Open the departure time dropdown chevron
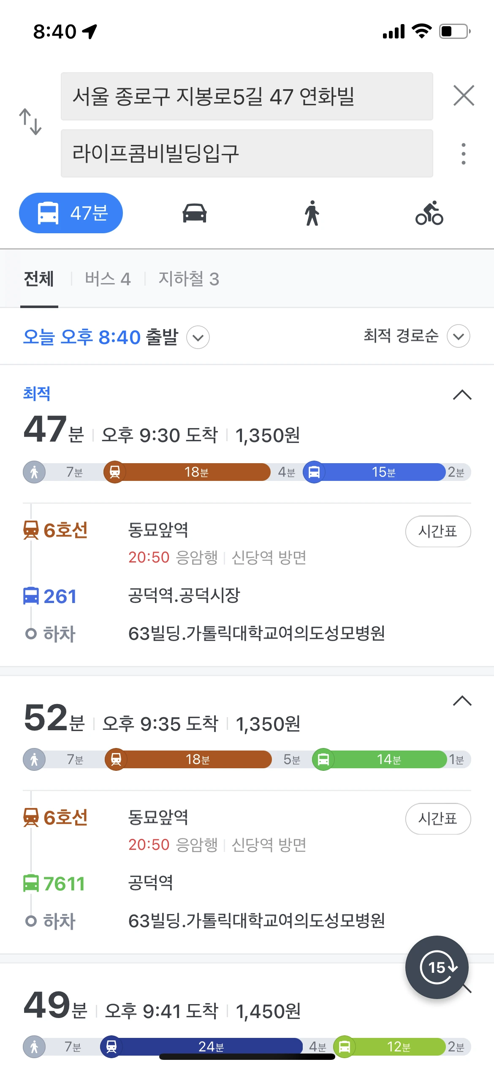 [x=198, y=337]
